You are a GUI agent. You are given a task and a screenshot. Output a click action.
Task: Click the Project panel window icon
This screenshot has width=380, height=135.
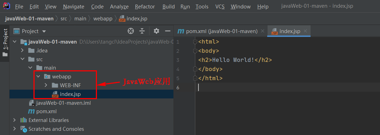[x=17, y=31]
